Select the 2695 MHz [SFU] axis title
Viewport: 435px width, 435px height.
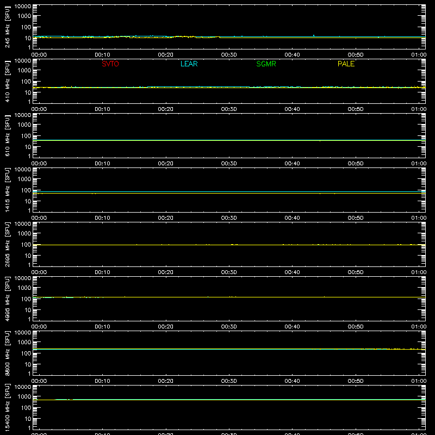7,244
